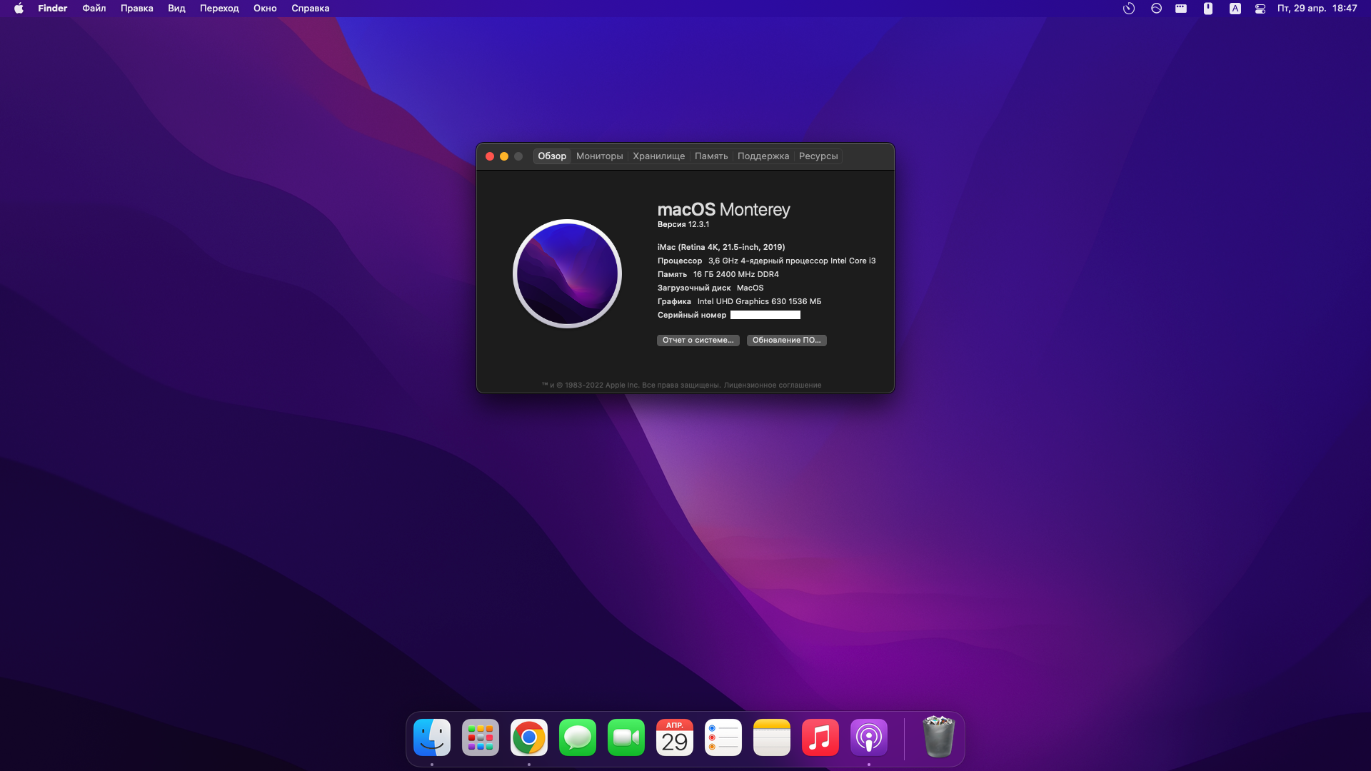This screenshot has height=771, width=1371.
Task: Open the Reminders app
Action: [723, 737]
